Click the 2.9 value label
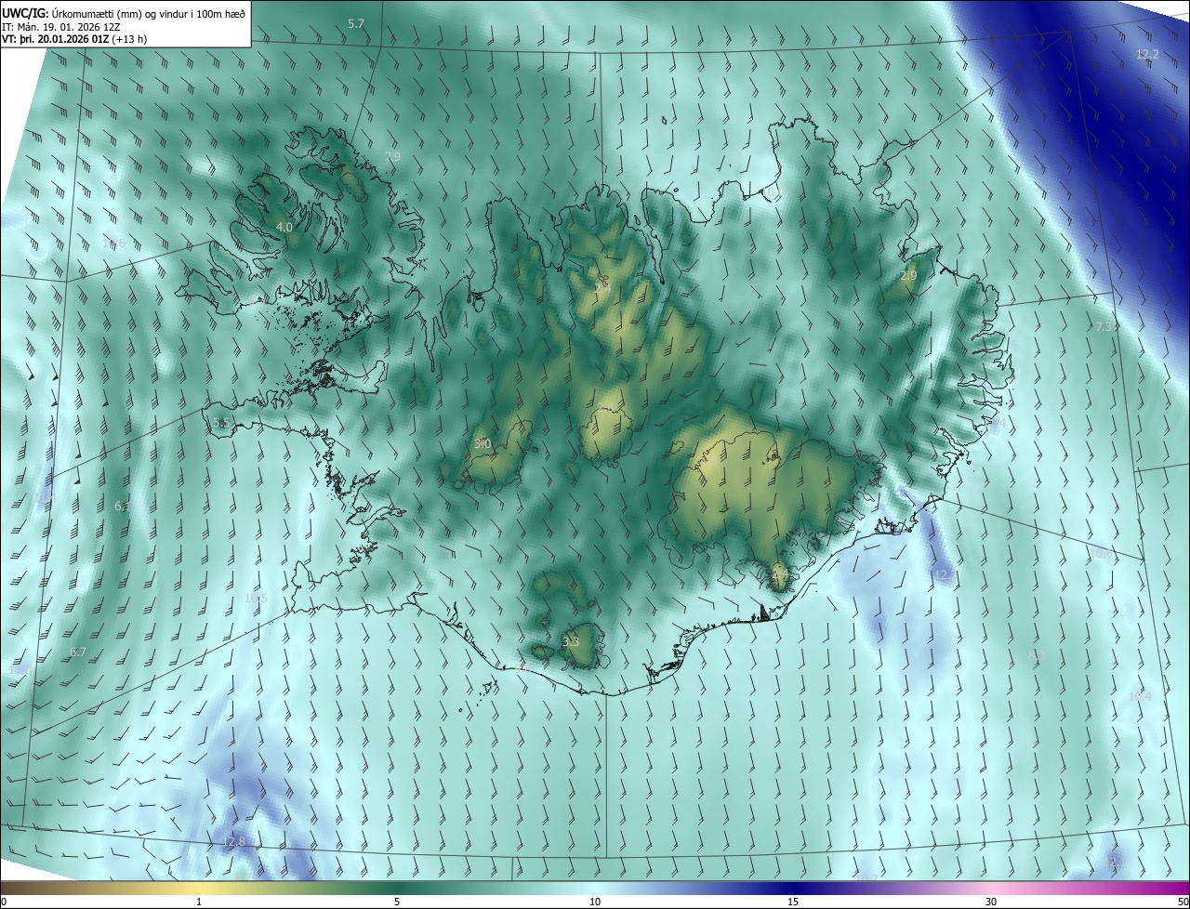1190x909 pixels. coord(908,276)
